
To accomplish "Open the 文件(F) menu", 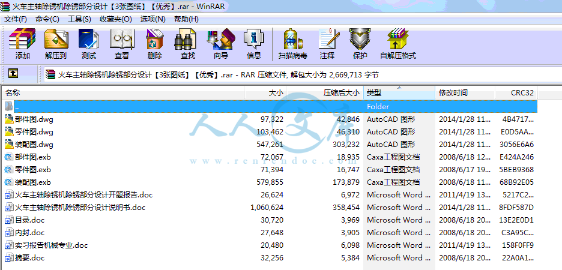I will tap(16, 19).
